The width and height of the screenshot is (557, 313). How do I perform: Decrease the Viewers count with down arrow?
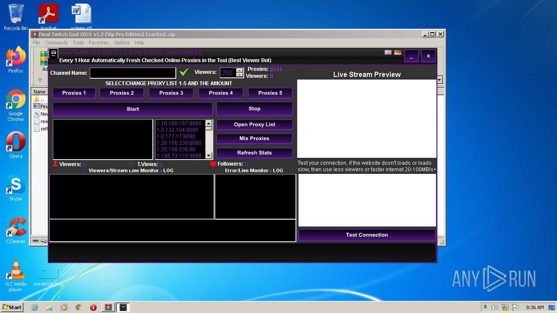pos(239,75)
